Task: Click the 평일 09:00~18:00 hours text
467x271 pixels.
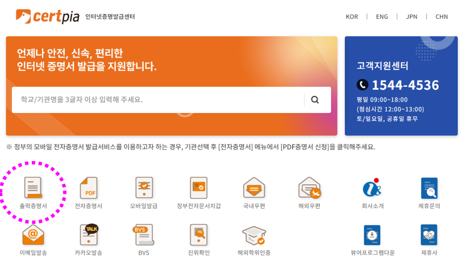Action: [x=382, y=100]
